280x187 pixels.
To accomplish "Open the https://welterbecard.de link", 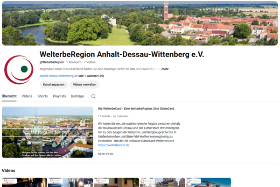I will pyautogui.click(x=113, y=145).
